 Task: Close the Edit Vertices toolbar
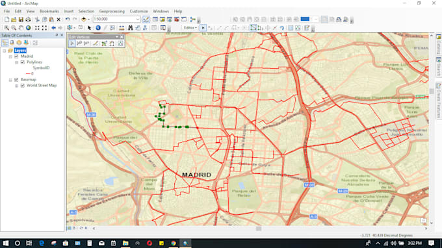pos(122,37)
